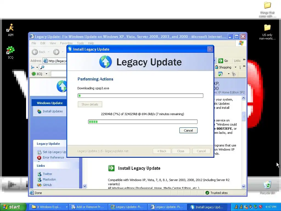Open the GitHub link
The width and height of the screenshot is (281, 211).
(47, 185)
